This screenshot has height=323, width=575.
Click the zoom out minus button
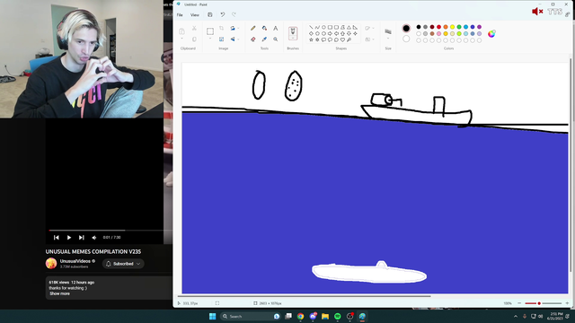tap(519, 303)
